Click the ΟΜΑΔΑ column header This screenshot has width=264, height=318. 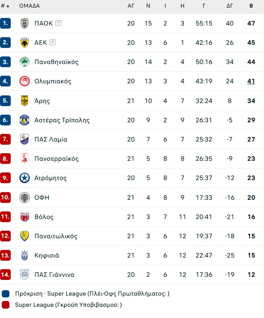(30, 6)
